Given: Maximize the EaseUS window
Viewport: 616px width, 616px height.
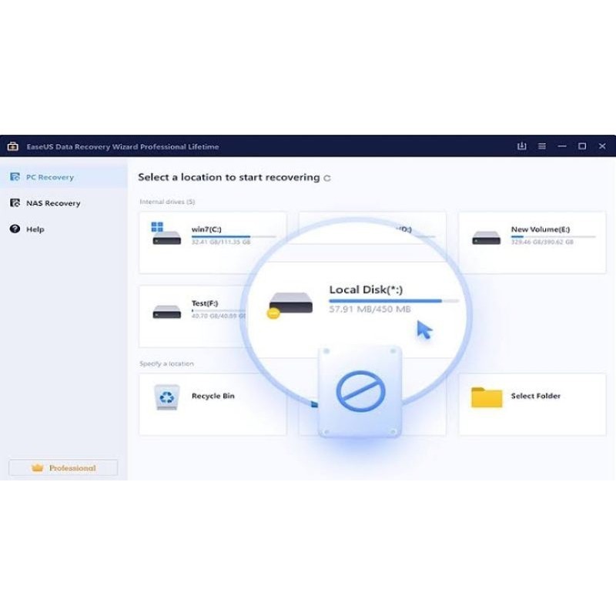Looking at the screenshot, I should point(582,146).
